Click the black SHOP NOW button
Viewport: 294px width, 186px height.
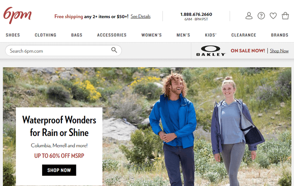point(59,170)
